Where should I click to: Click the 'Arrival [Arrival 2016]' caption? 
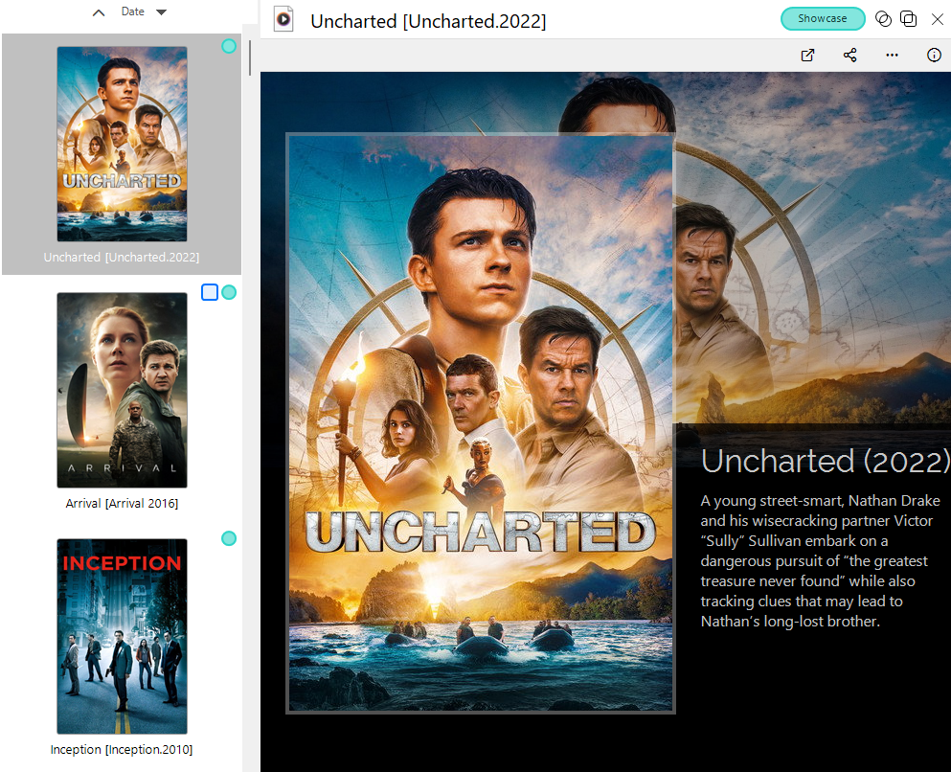(122, 504)
